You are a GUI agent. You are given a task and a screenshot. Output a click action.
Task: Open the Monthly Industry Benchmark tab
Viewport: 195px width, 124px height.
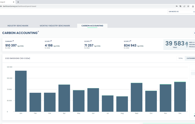point(55,26)
